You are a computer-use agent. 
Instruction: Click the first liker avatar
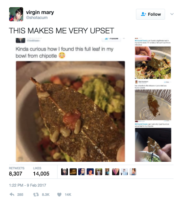click(x=64, y=172)
